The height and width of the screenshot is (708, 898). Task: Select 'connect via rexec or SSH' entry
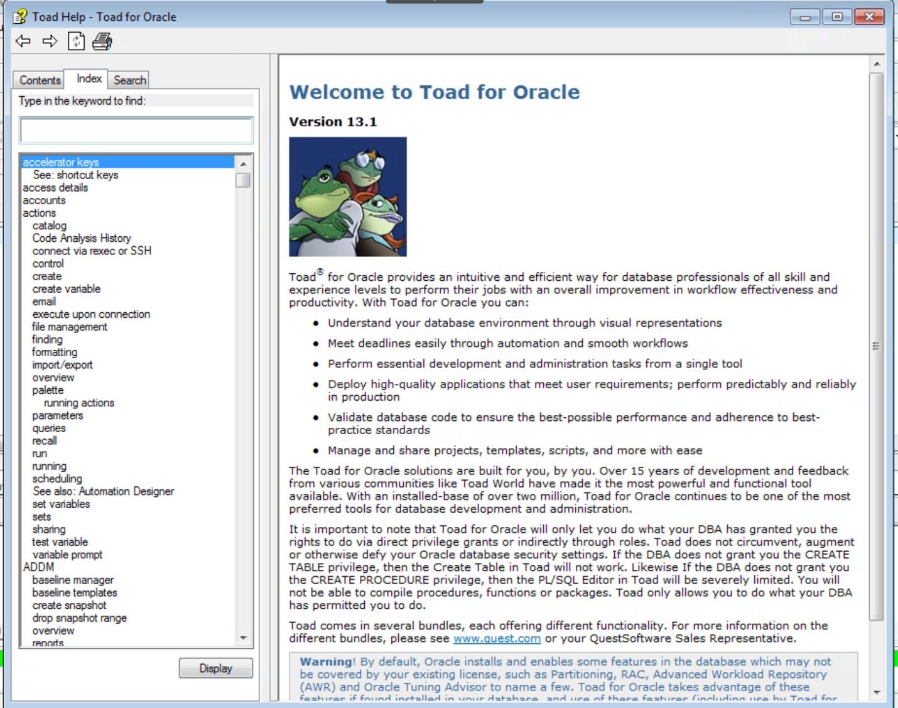(92, 251)
